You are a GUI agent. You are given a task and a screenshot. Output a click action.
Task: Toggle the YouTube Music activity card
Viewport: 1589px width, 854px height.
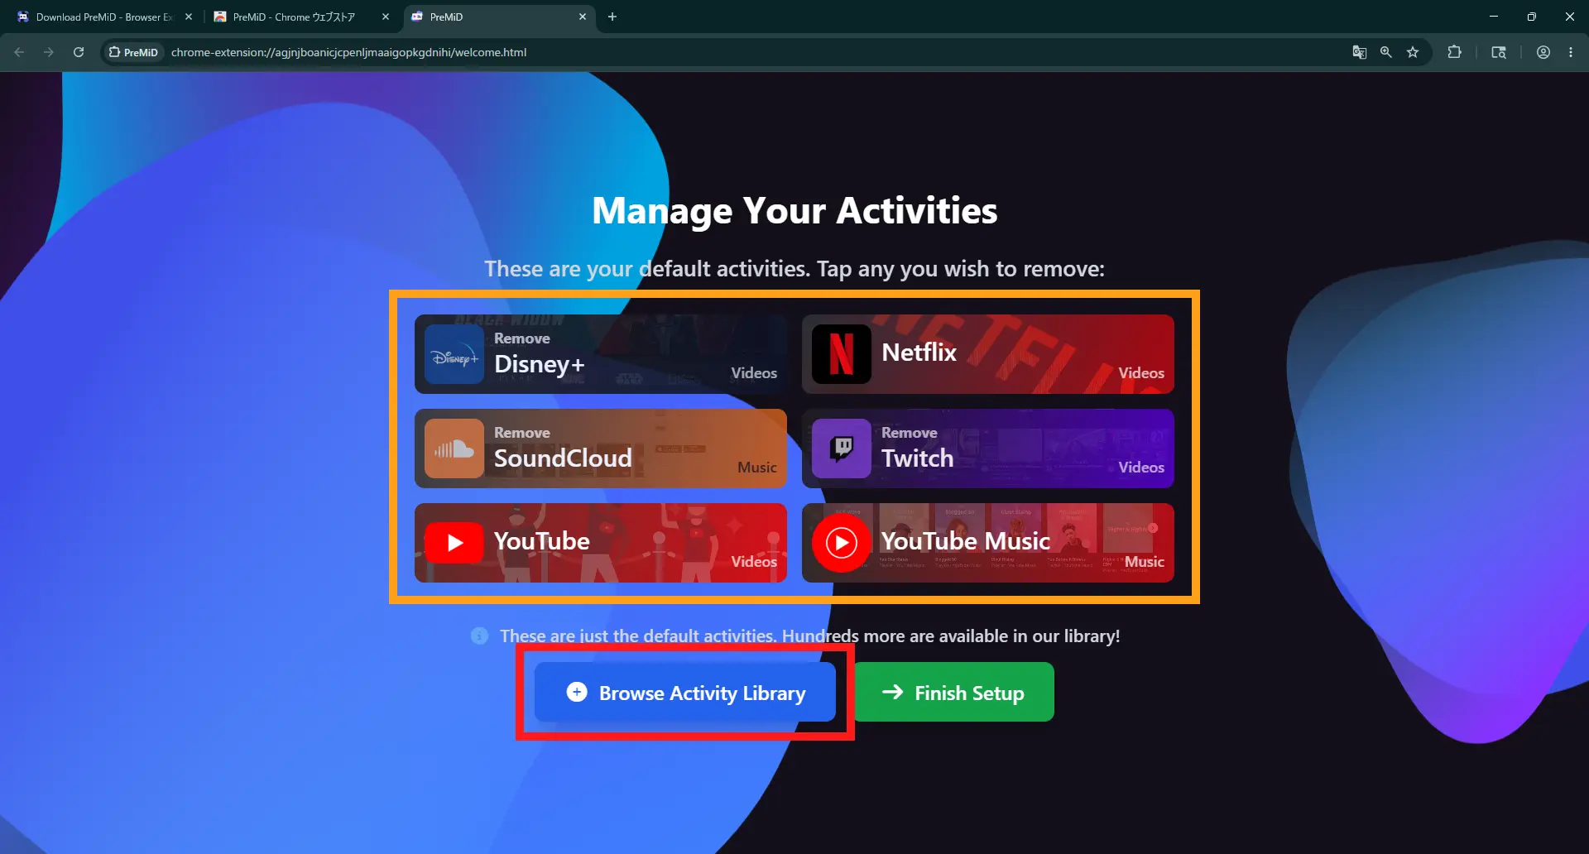tap(988, 543)
